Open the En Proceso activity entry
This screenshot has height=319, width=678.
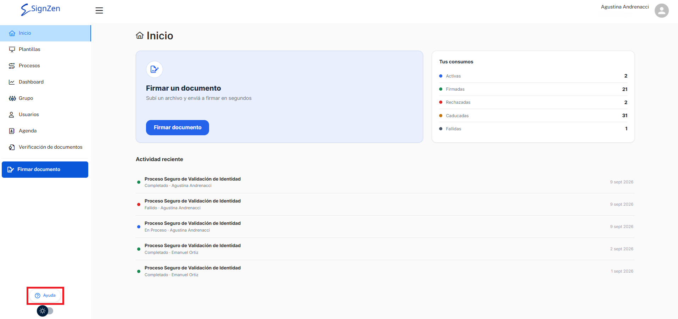[x=385, y=227]
